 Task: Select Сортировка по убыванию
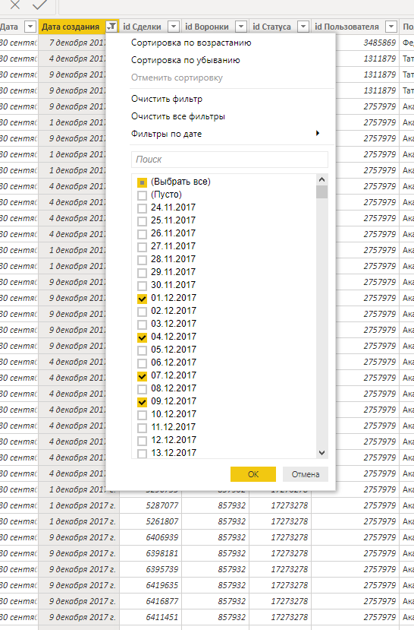[x=186, y=60]
